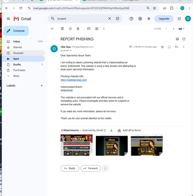The width and height of the screenshot is (193, 196).
Task: Create a new label with plus icon
Action: [41, 85]
